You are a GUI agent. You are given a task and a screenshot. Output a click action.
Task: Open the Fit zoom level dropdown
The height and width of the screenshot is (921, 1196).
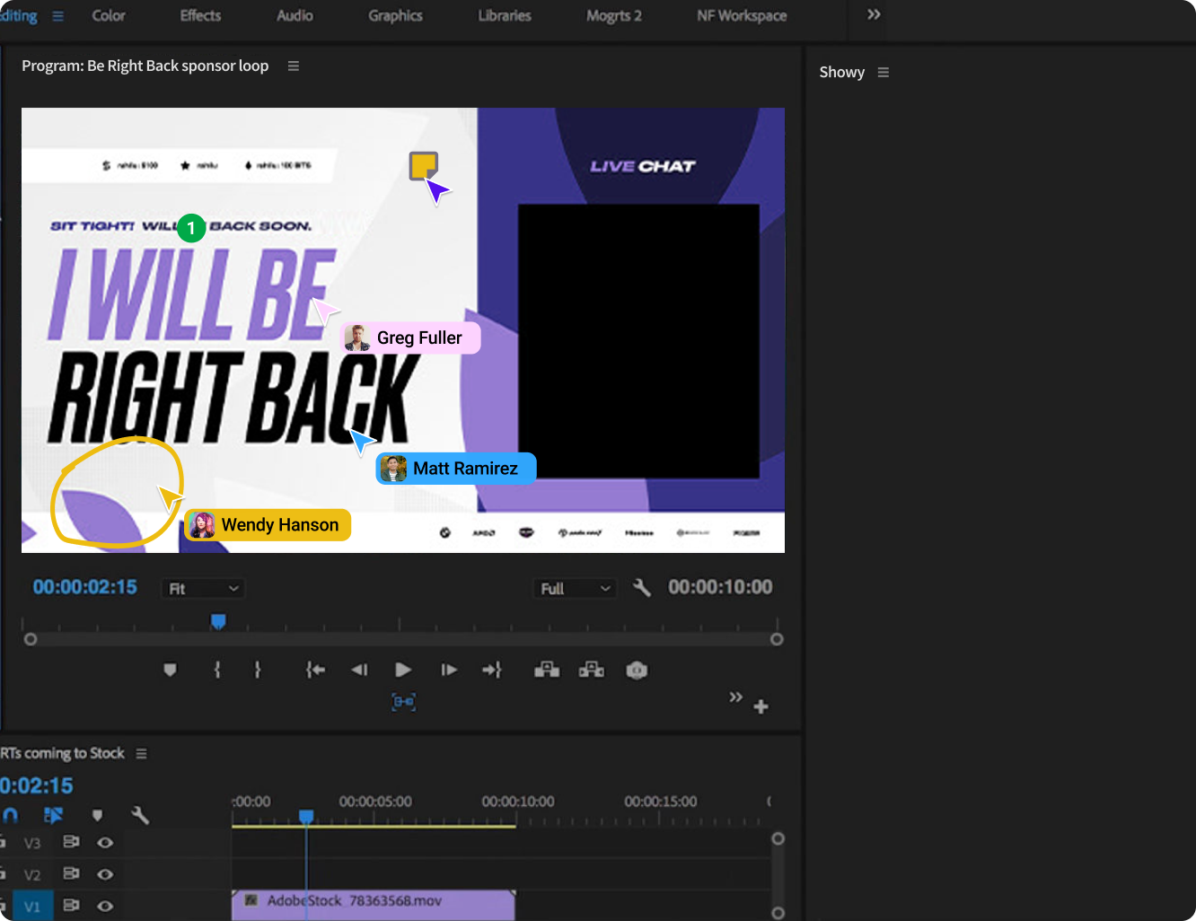(x=204, y=589)
